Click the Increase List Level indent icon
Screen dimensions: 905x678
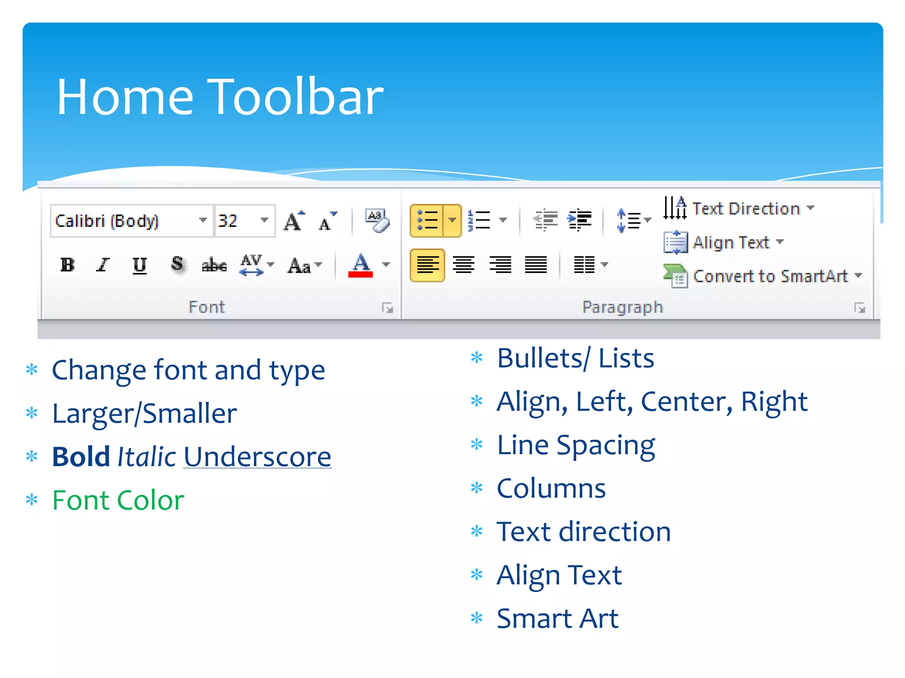pyautogui.click(x=580, y=219)
